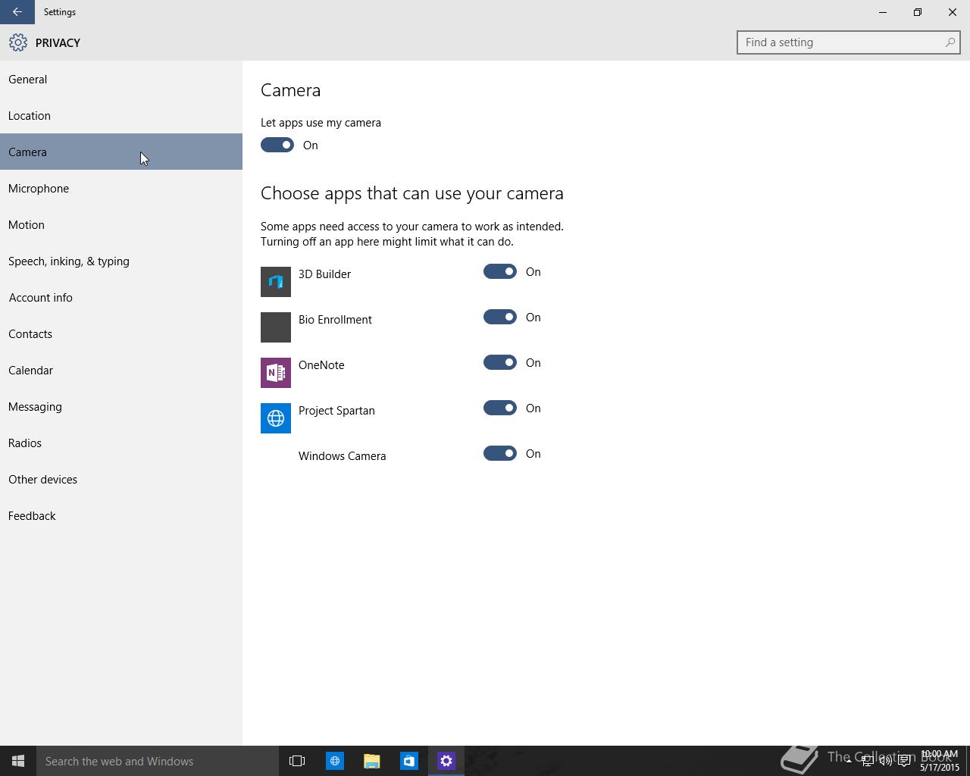Open the General privacy section
970x776 pixels.
(121, 79)
